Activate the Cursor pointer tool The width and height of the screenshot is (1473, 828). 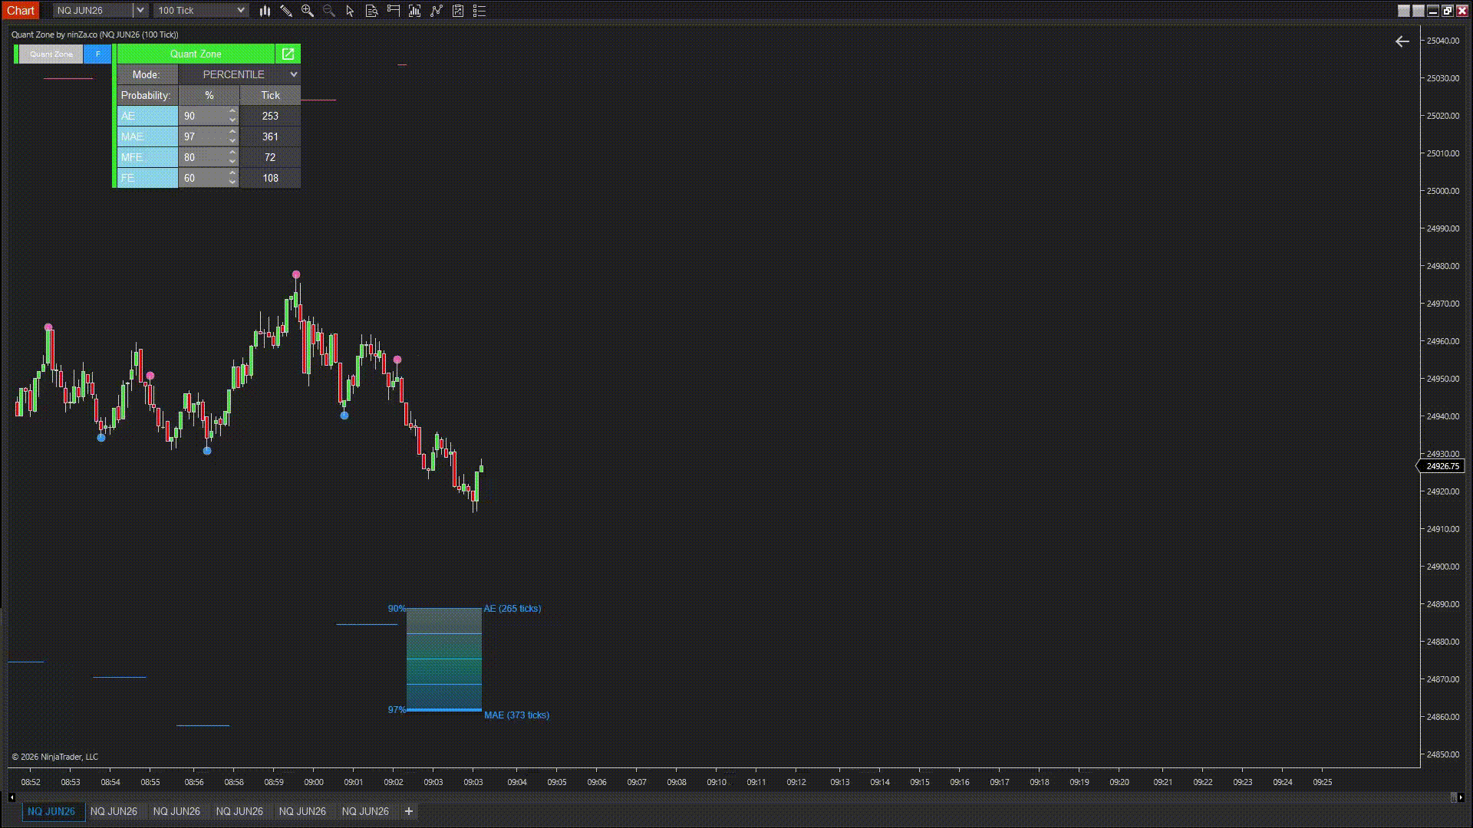coord(349,10)
